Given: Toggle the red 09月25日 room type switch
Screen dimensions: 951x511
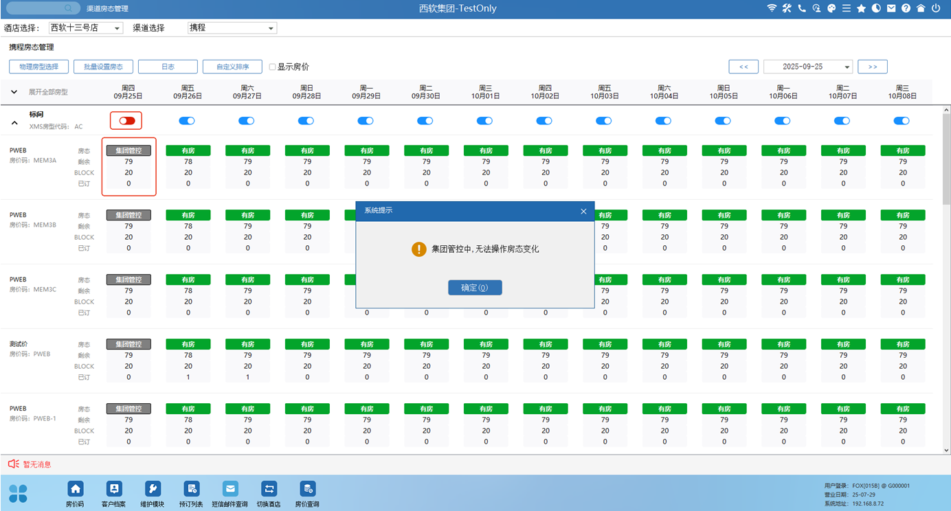Looking at the screenshot, I should pos(127,121).
